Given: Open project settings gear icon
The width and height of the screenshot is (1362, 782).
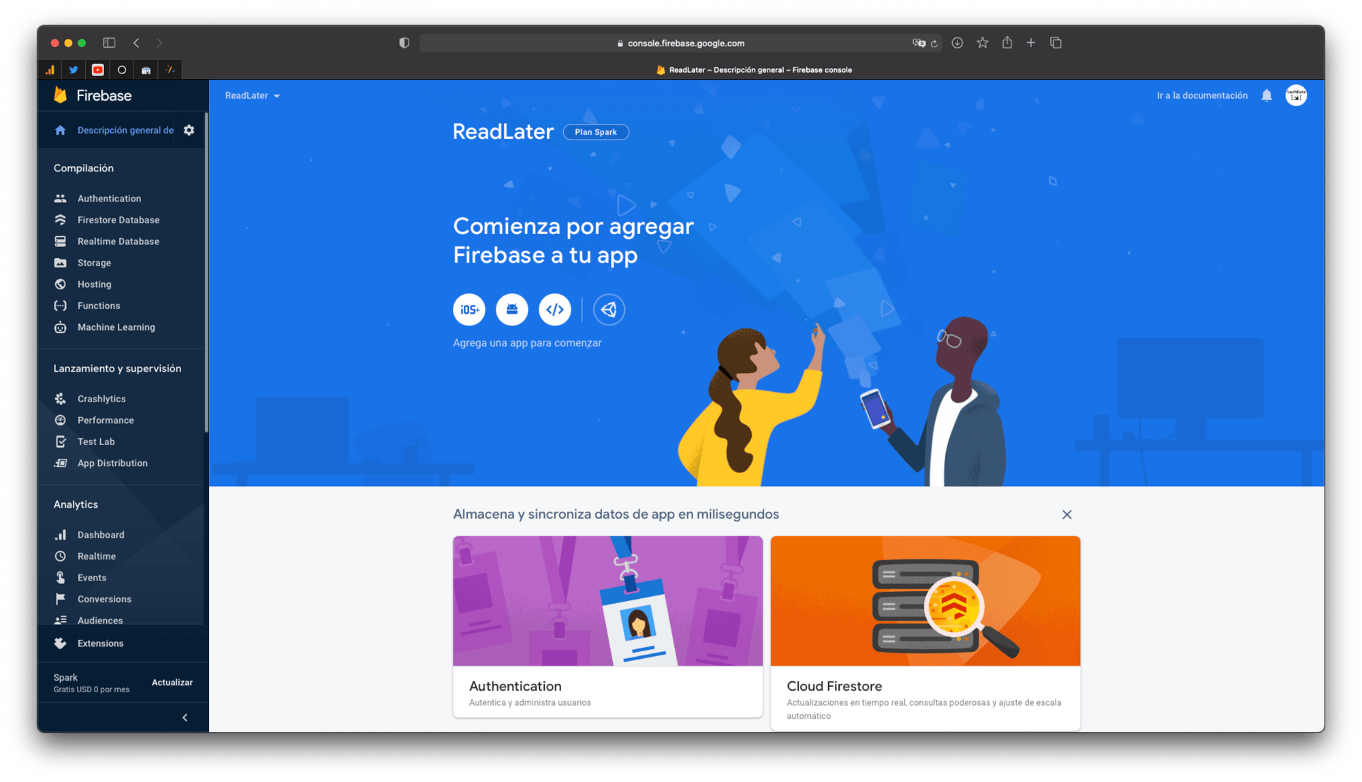Looking at the screenshot, I should (189, 130).
